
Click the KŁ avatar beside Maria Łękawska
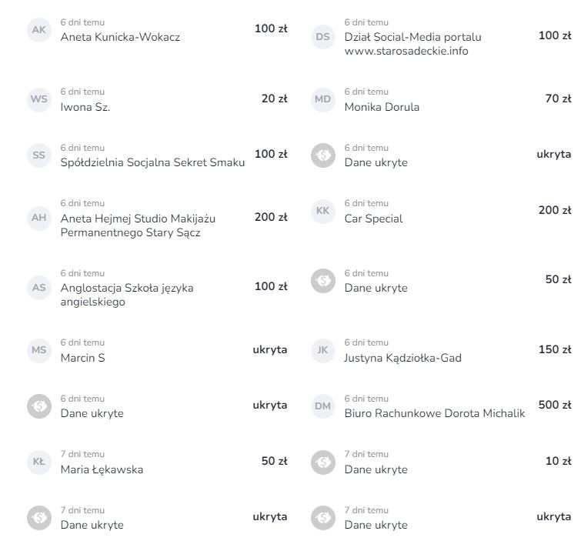click(x=38, y=463)
